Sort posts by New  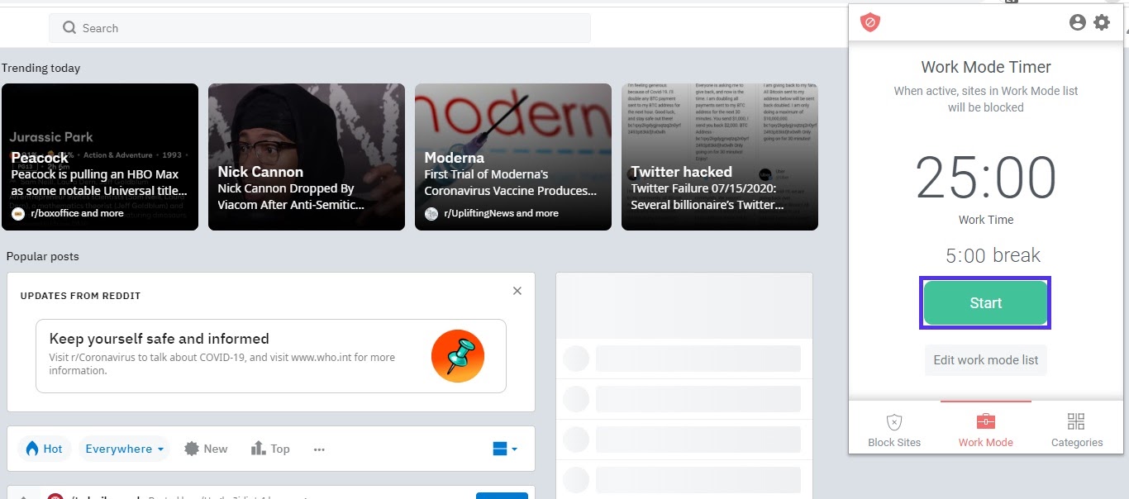pyautogui.click(x=206, y=449)
